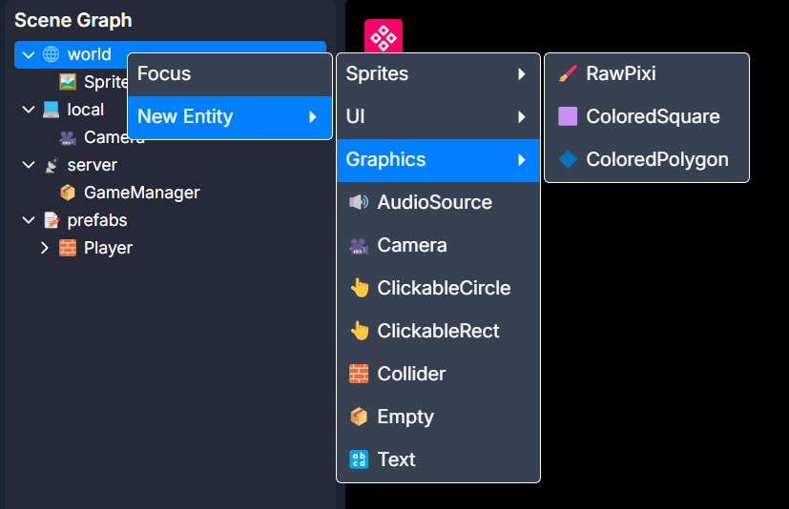789x509 pixels.
Task: Select Sprites entity category
Action: pyautogui.click(x=438, y=74)
